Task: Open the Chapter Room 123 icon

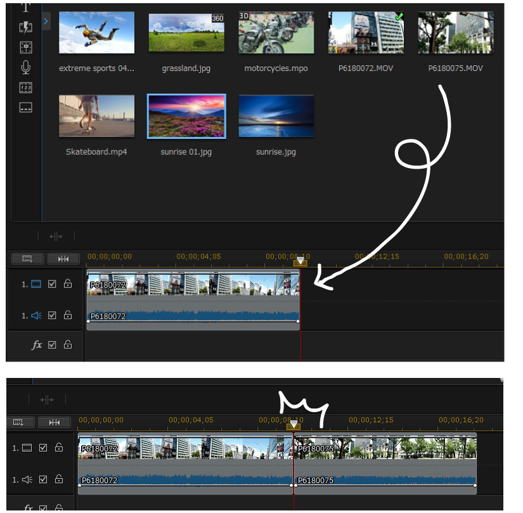Action: point(25,88)
